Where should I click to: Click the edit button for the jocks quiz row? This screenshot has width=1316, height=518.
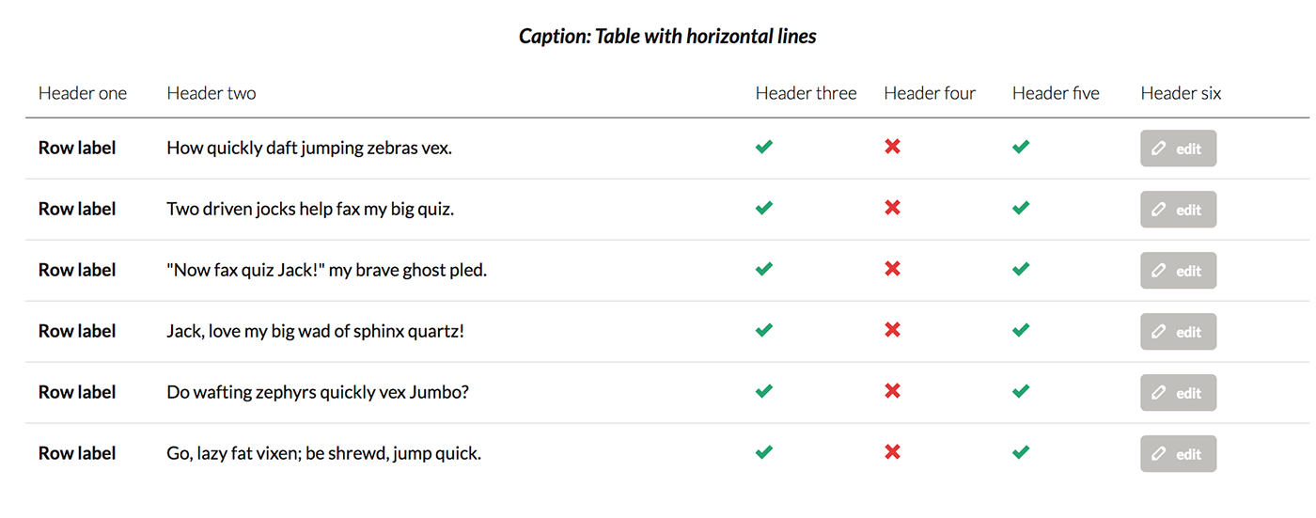click(x=1179, y=210)
